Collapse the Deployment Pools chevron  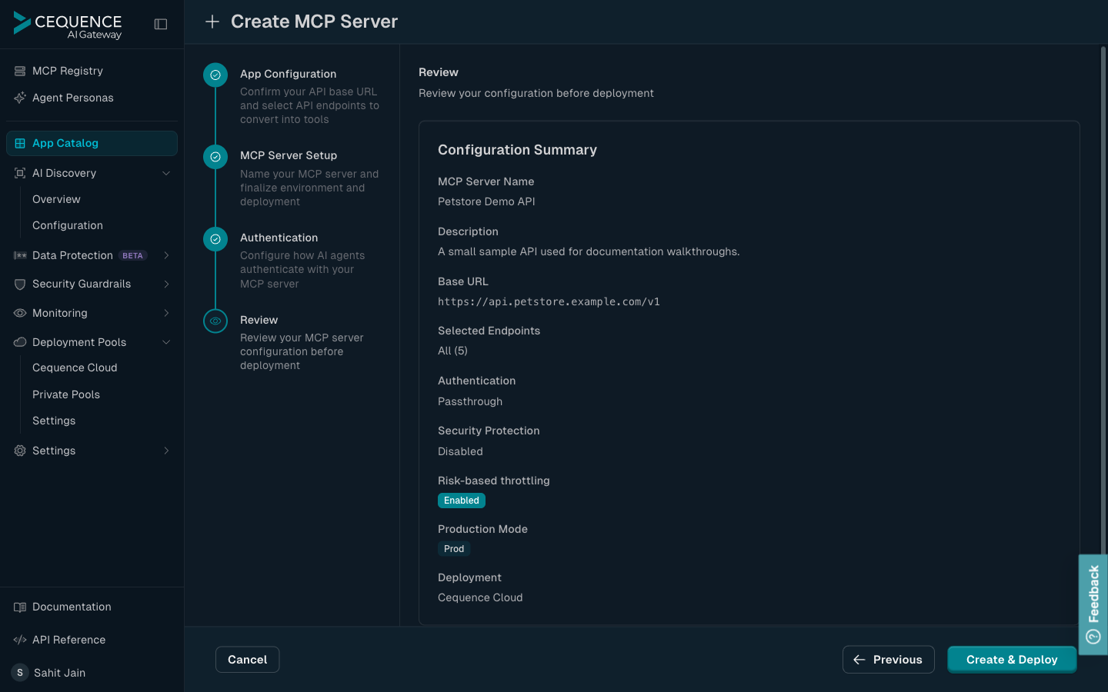[x=166, y=342]
